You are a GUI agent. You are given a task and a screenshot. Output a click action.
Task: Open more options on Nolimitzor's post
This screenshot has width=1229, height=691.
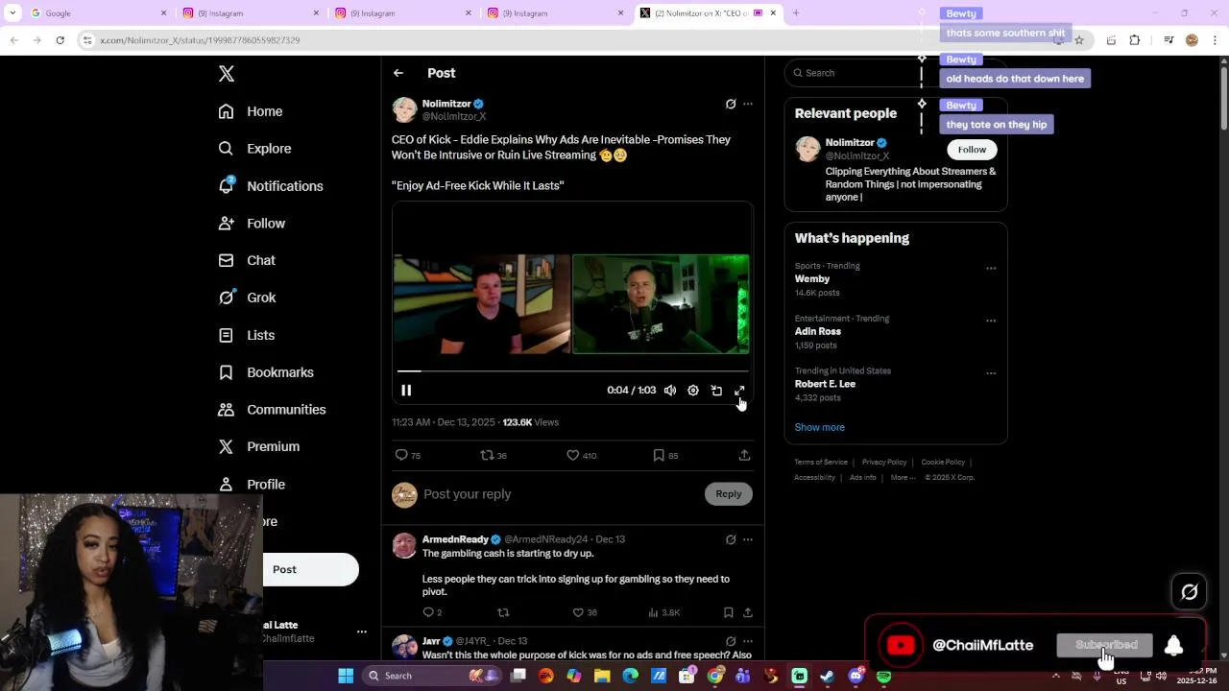pos(748,104)
